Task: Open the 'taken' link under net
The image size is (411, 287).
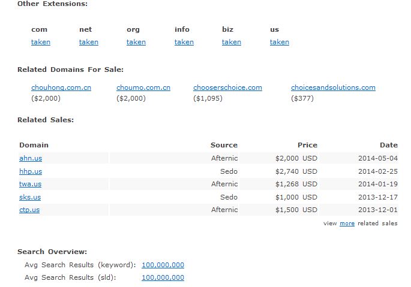Action: 88,42
